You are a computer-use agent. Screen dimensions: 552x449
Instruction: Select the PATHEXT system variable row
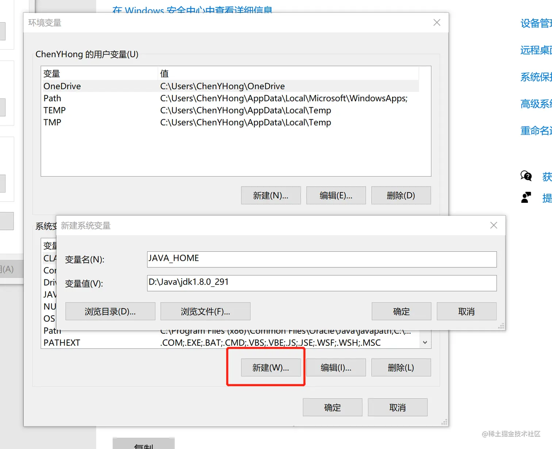pos(231,342)
